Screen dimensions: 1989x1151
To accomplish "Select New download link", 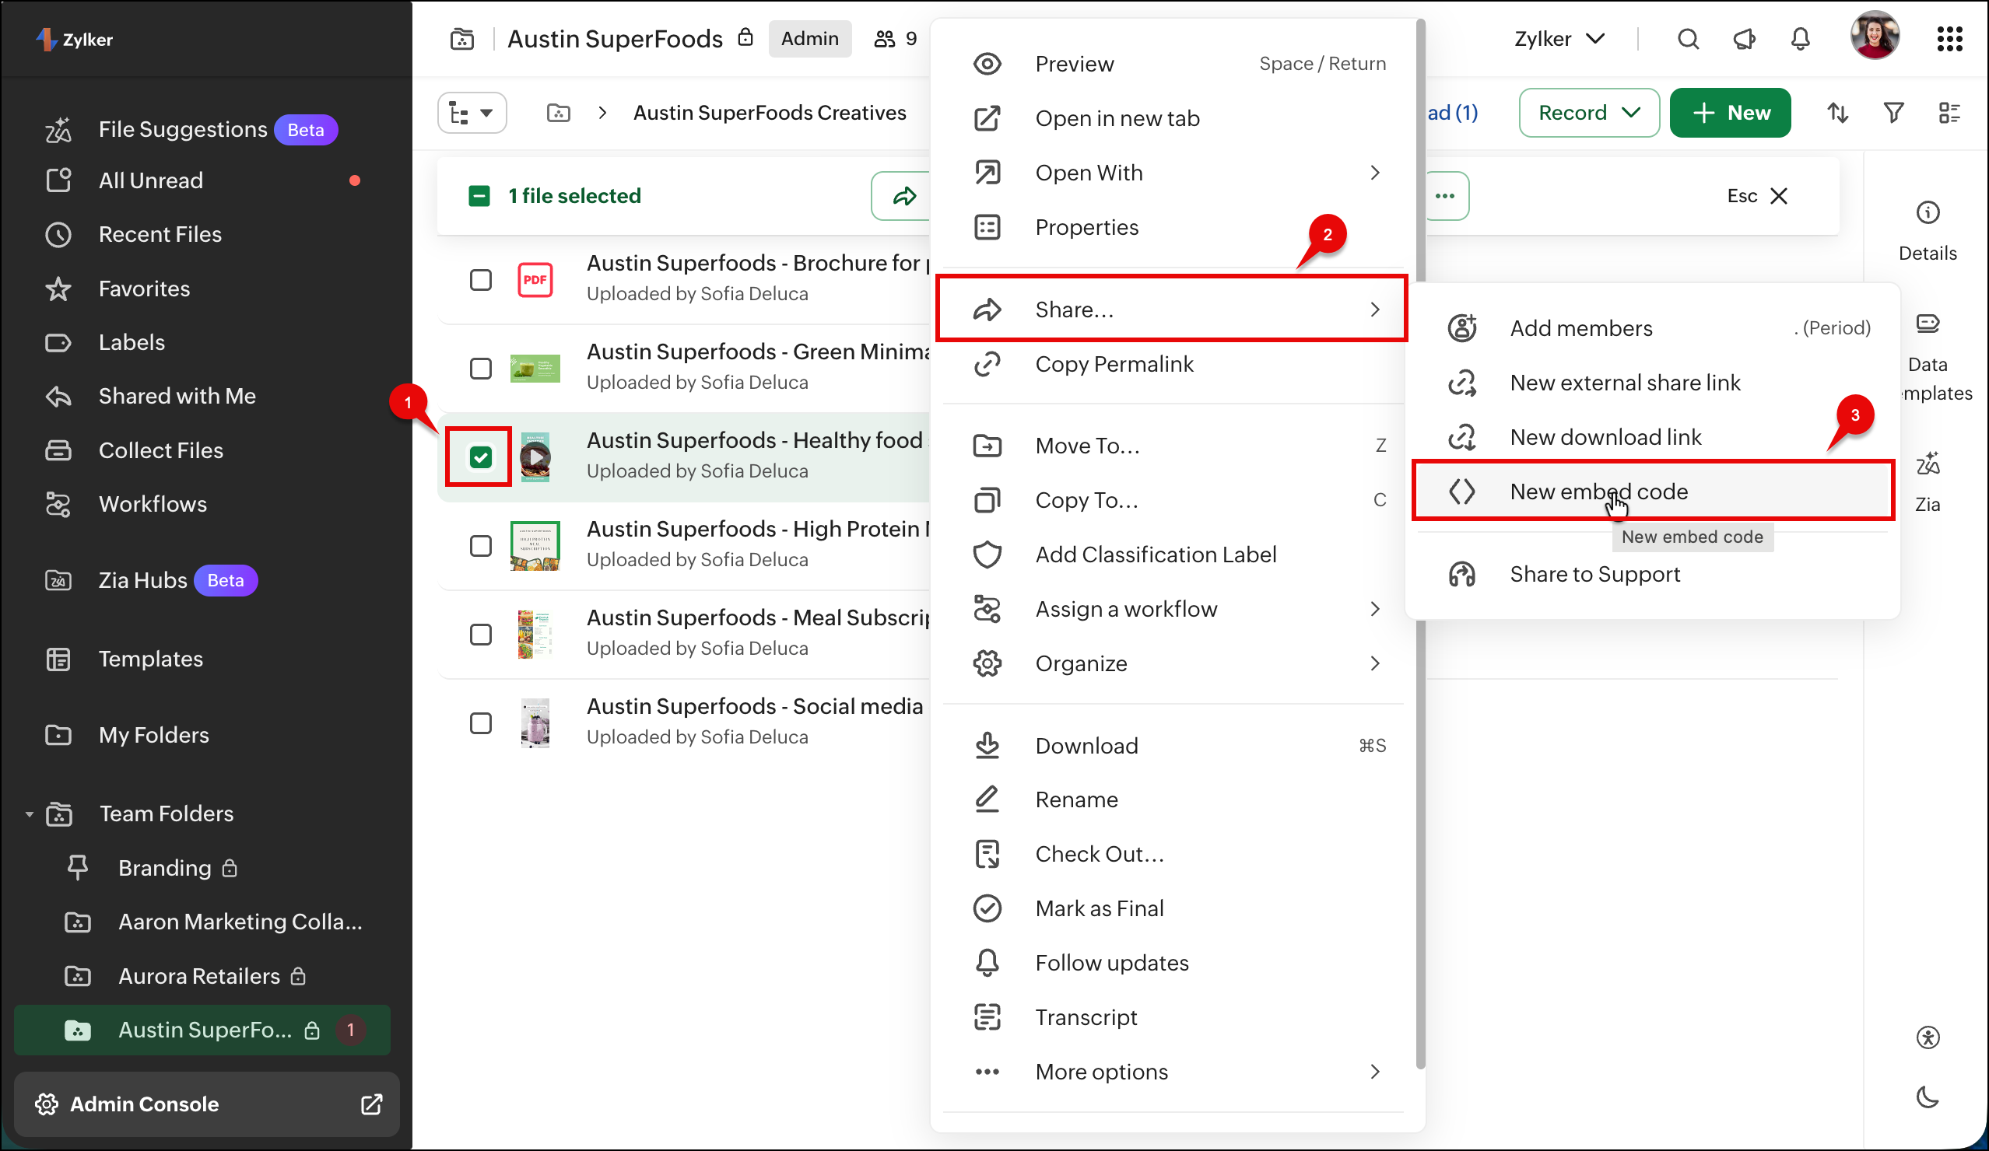I will click(1653, 437).
